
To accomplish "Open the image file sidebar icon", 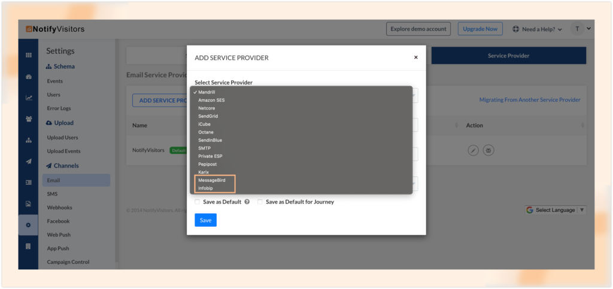I will (x=29, y=203).
